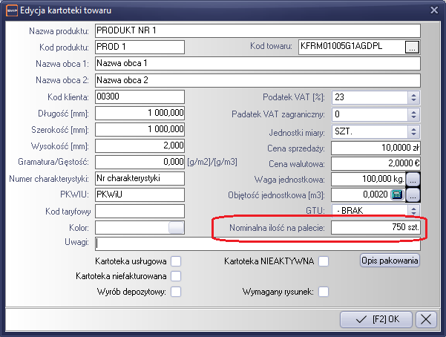Open the Podatek VAT [%] dropdown

pos(413,97)
